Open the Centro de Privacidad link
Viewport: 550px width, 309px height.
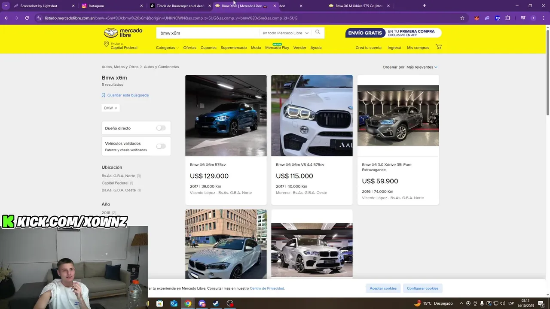[267, 288]
